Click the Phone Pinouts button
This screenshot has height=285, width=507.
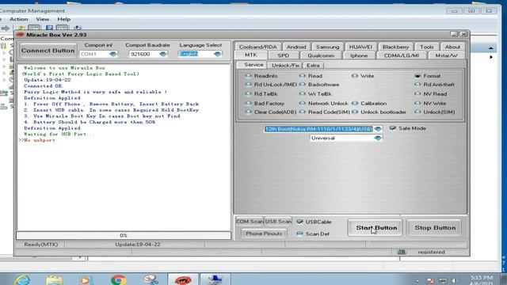264,234
